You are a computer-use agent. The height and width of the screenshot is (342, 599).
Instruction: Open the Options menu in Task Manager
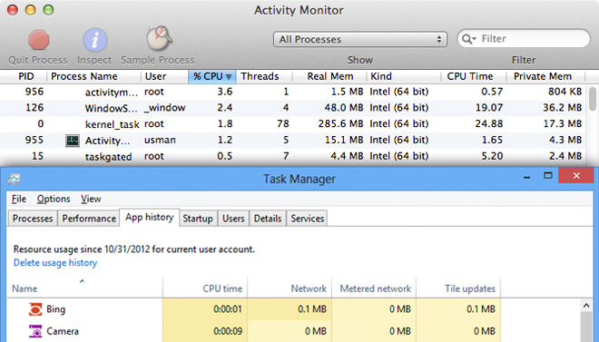[54, 199]
